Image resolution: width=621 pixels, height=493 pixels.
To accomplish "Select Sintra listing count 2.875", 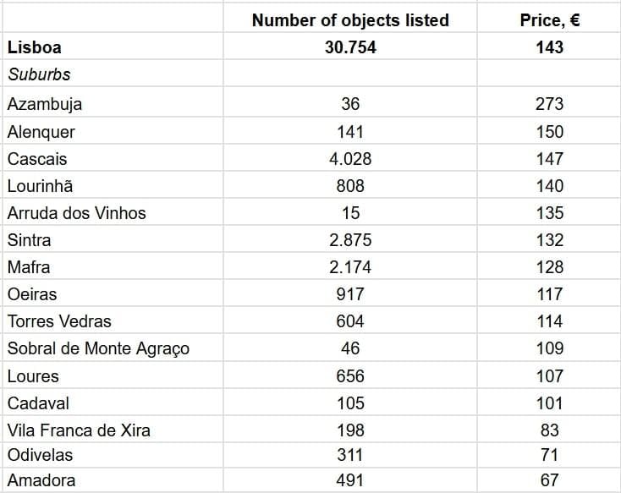I will pos(350,240).
